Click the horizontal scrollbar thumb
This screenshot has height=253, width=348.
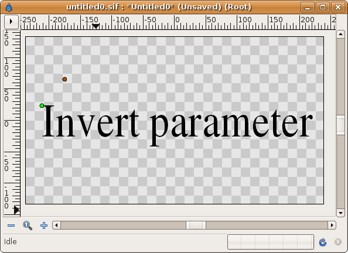(x=196, y=225)
